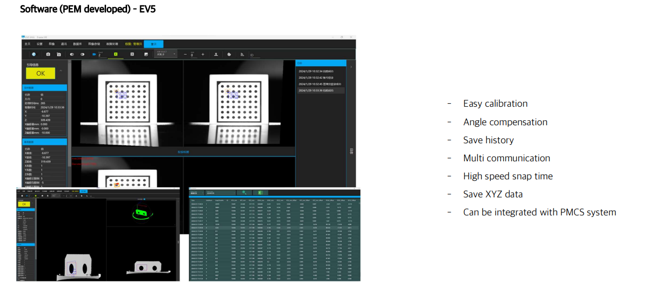Click the green highlighted toolbar icon

click(116, 54)
